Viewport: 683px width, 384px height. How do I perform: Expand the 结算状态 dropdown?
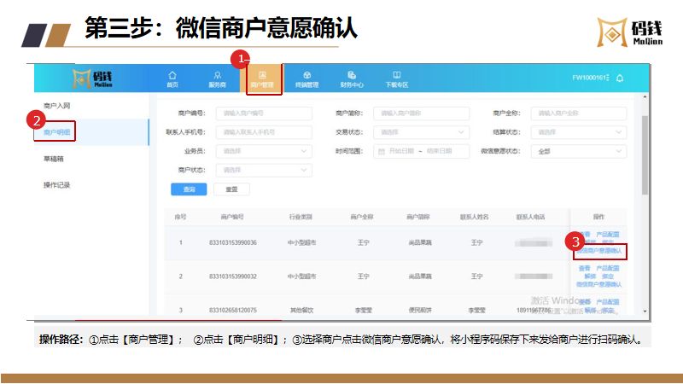click(578, 132)
